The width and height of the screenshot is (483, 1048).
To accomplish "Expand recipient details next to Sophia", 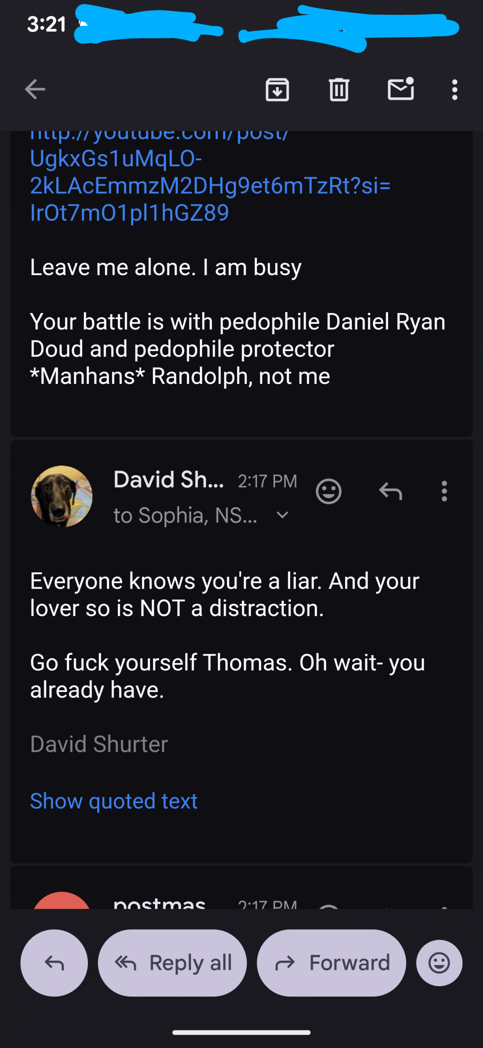I will tap(282, 515).
